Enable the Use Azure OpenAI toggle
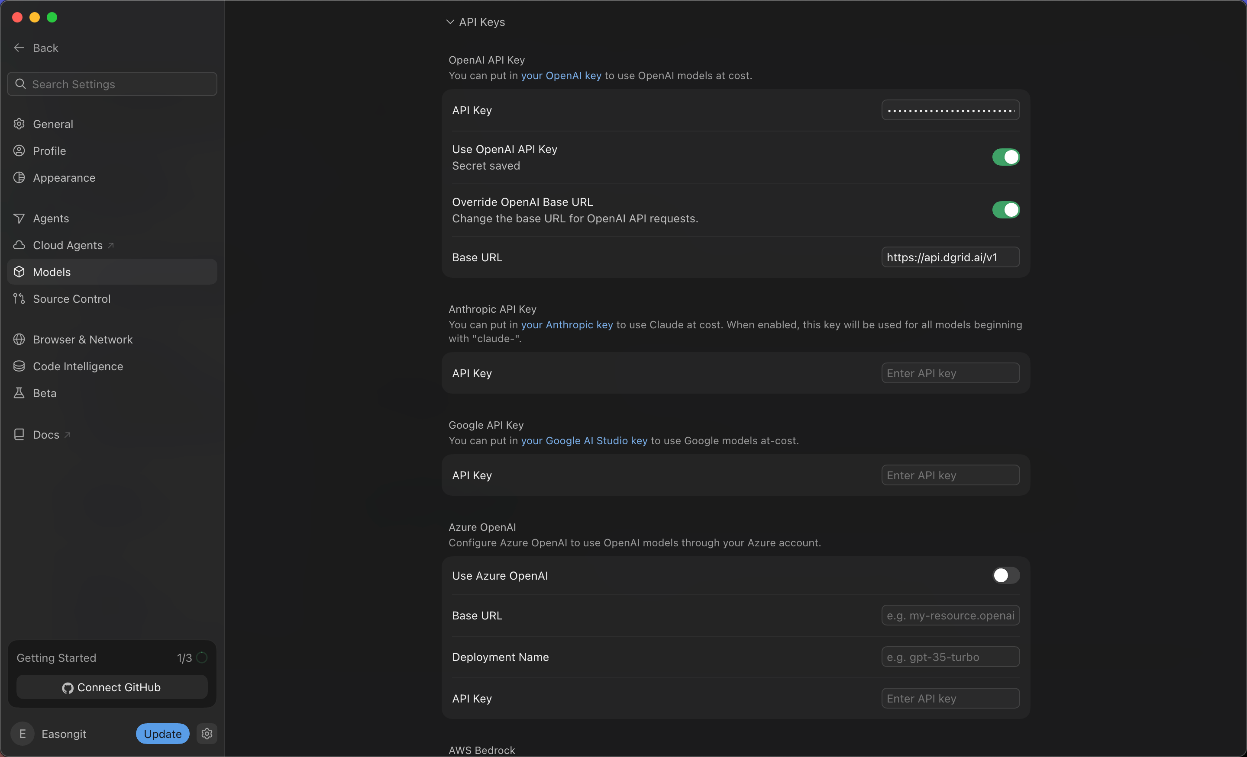The width and height of the screenshot is (1247, 757). 1005,575
